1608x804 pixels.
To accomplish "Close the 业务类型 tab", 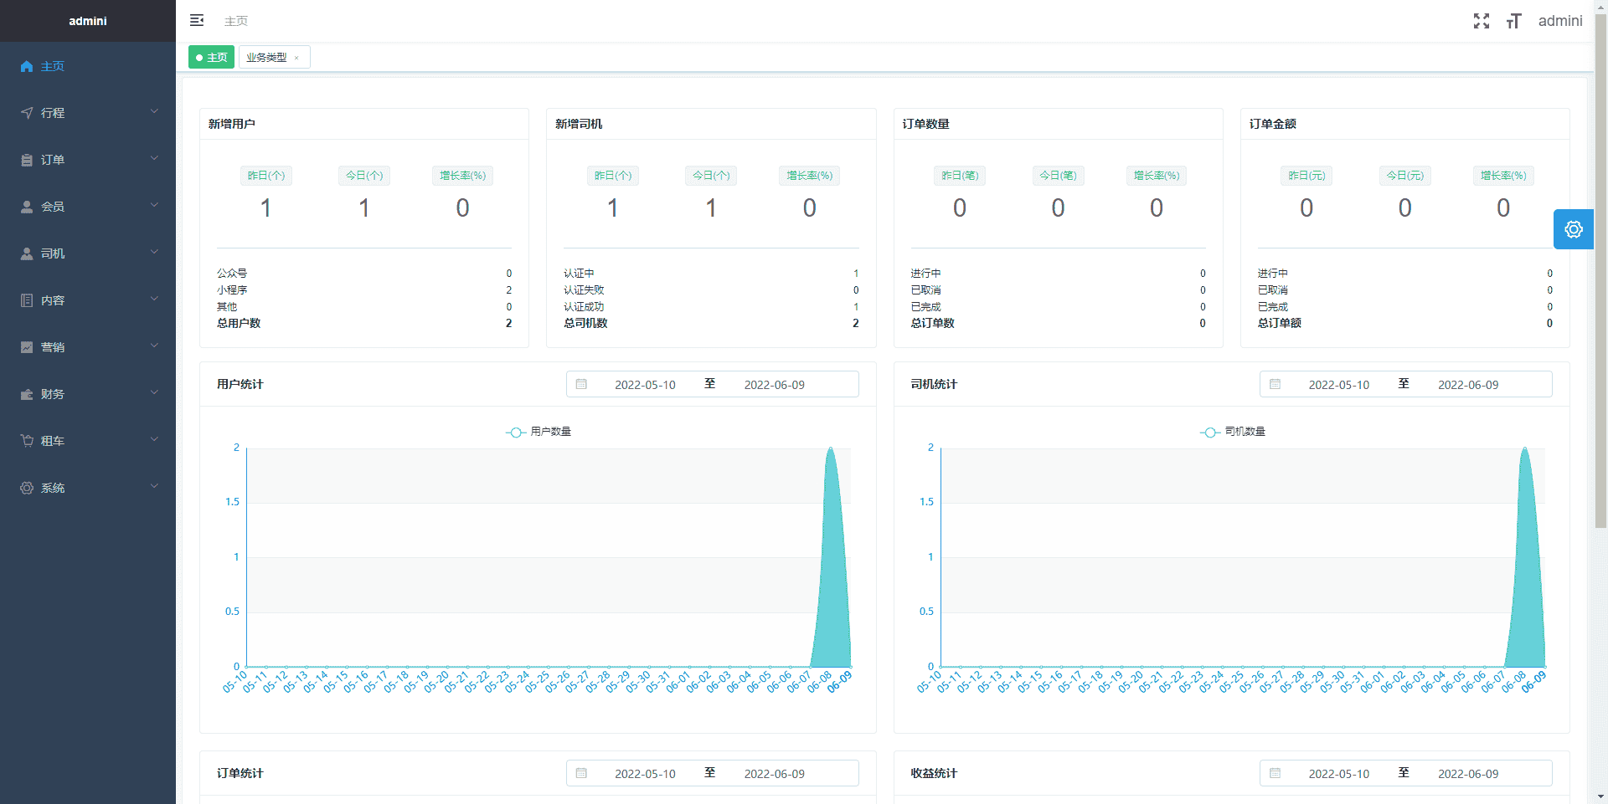I will (296, 58).
